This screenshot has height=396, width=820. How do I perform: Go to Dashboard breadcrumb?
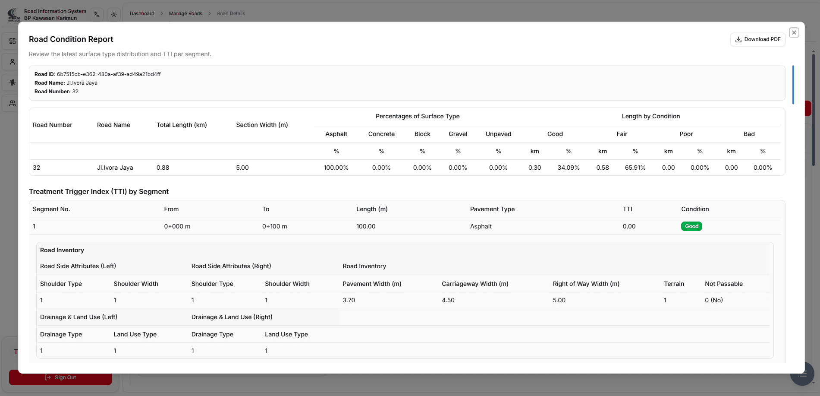coord(142,13)
